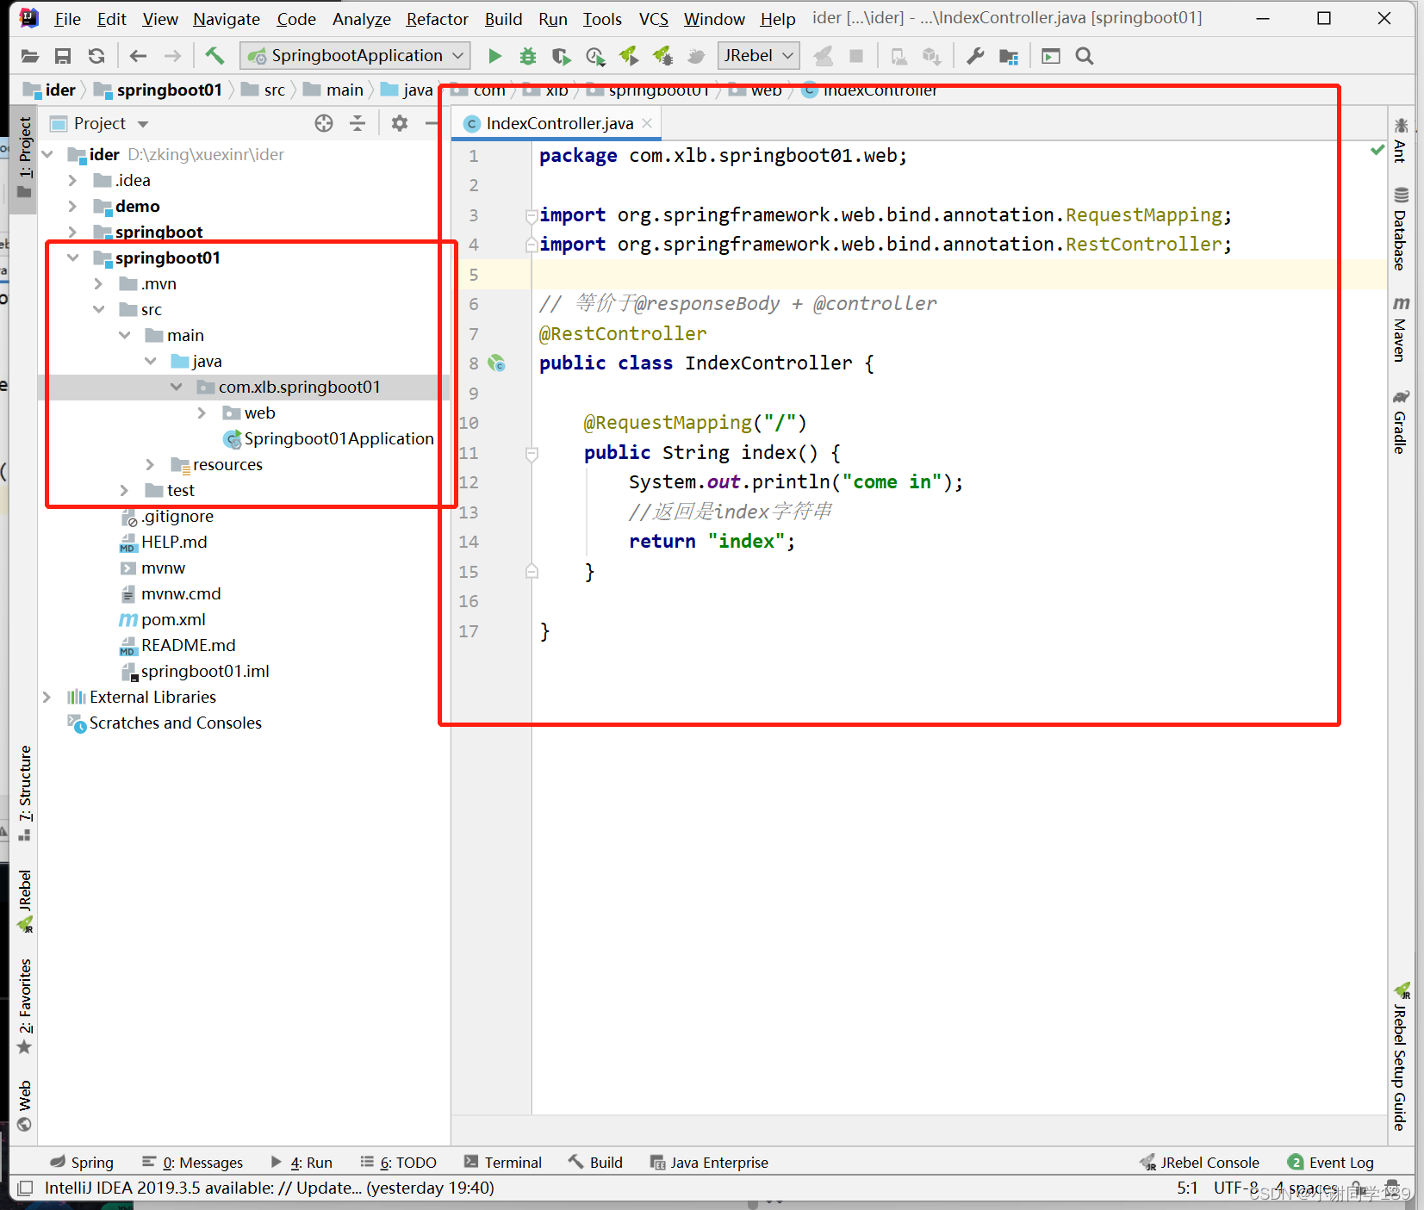
Task: Click the locate current file crosshair icon
Action: coord(324,123)
